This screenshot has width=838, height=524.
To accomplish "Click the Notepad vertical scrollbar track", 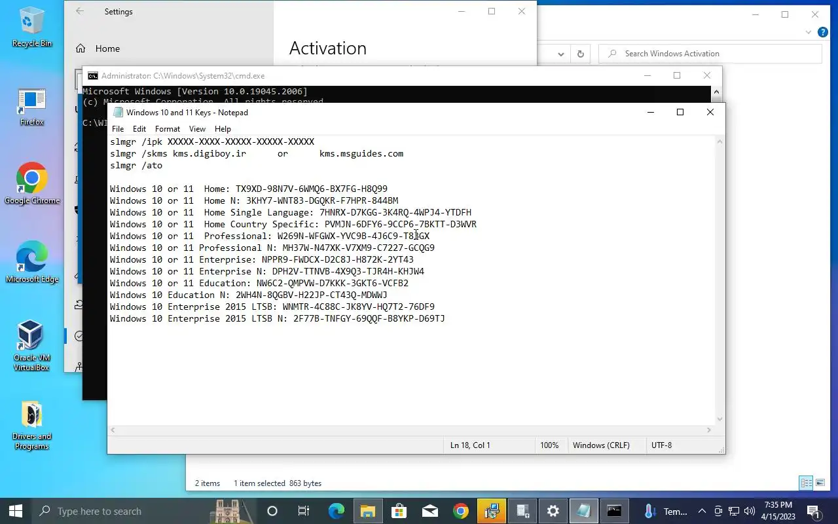I will 720,280.
